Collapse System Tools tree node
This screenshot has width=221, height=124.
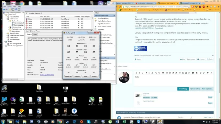click(x=4, y=15)
